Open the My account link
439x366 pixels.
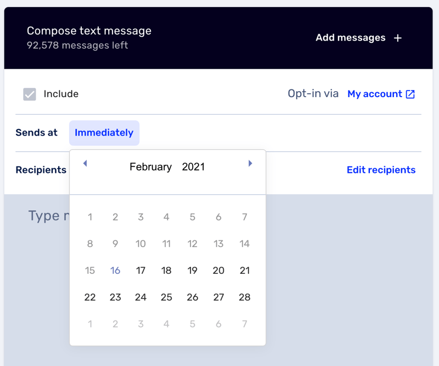tap(375, 94)
